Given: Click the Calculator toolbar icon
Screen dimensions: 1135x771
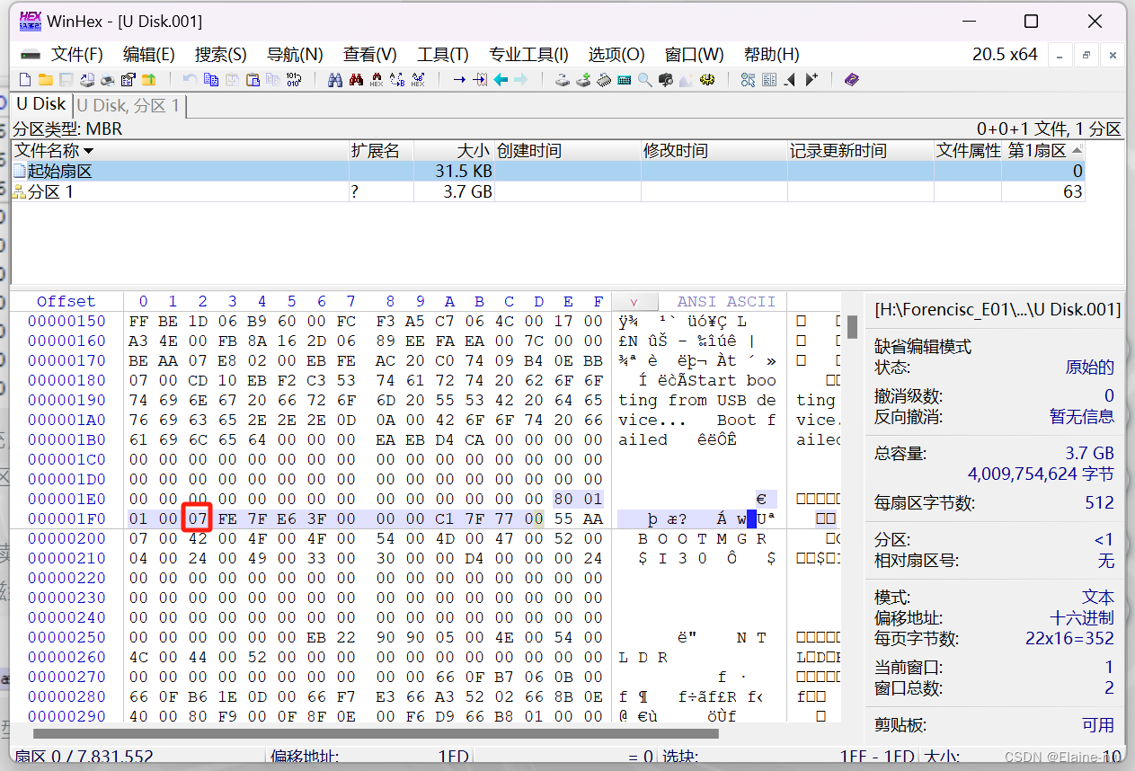Looking at the screenshot, I should point(624,80).
